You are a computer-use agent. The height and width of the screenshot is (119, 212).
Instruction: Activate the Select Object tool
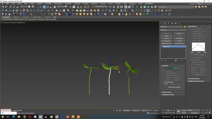pos(29,7)
